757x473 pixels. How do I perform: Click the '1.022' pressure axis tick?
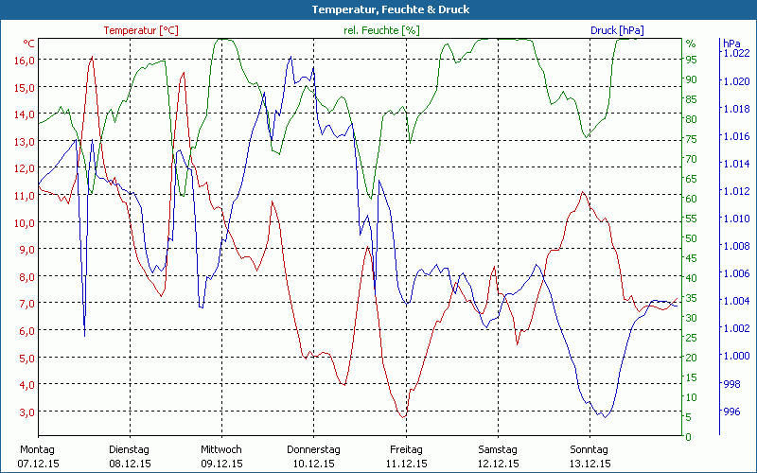pyautogui.click(x=736, y=53)
